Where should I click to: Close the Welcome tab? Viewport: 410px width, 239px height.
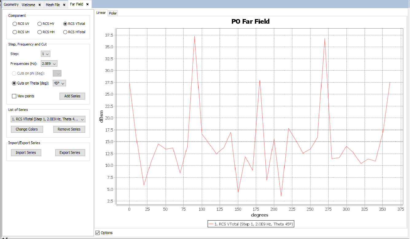pos(40,5)
